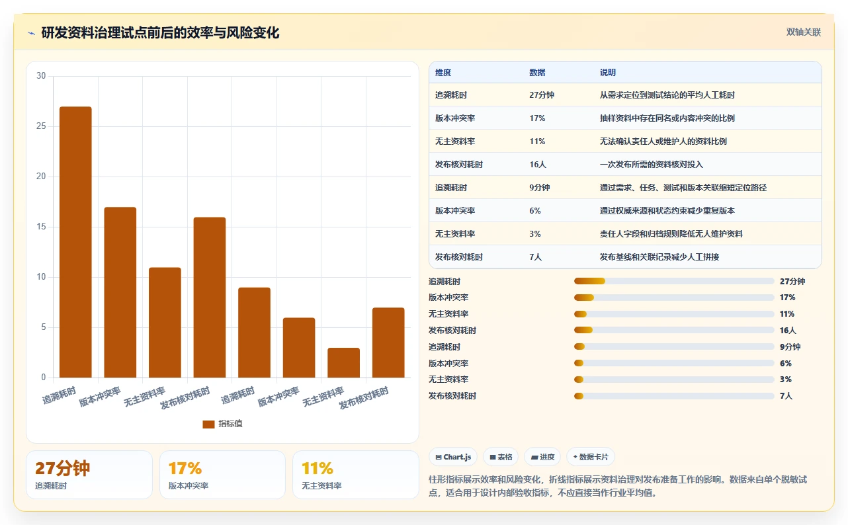Image resolution: width=848 pixels, height=525 pixels.
Task: Toggle the 指标值 legend color swatch
Action: coord(208,424)
